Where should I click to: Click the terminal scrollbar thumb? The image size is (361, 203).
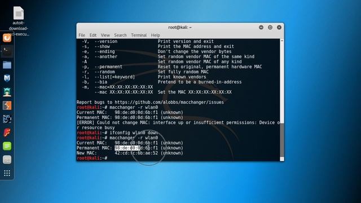click(x=282, y=140)
